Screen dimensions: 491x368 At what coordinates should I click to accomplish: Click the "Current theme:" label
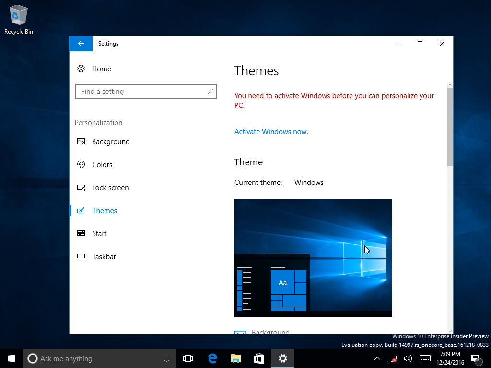pos(258,183)
